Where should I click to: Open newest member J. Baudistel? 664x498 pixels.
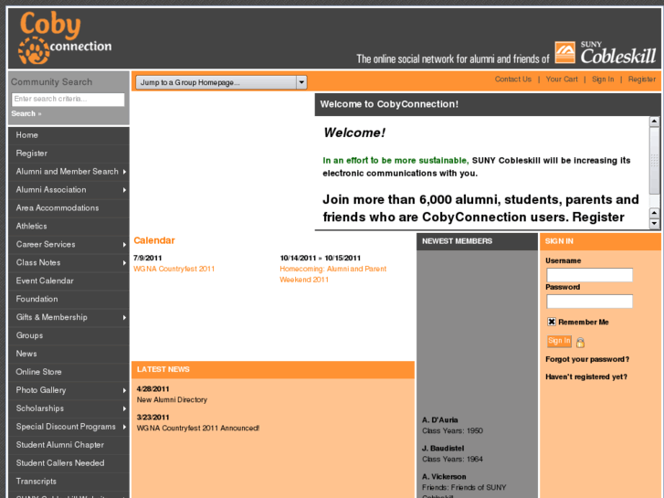coord(443,449)
